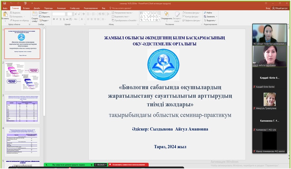Viewport: 291px width, 169px height.
Task: Select slide 4 thumbnail in slide panel
Action: [x=22, y=142]
